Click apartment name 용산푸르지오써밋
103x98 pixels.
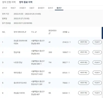pos(20,83)
